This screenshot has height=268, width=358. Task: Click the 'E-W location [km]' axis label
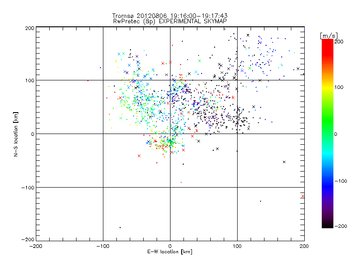(170, 251)
